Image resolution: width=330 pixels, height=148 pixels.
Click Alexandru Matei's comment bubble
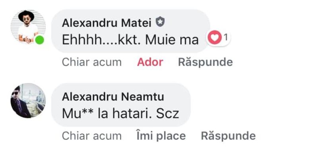pyautogui.click(x=130, y=31)
